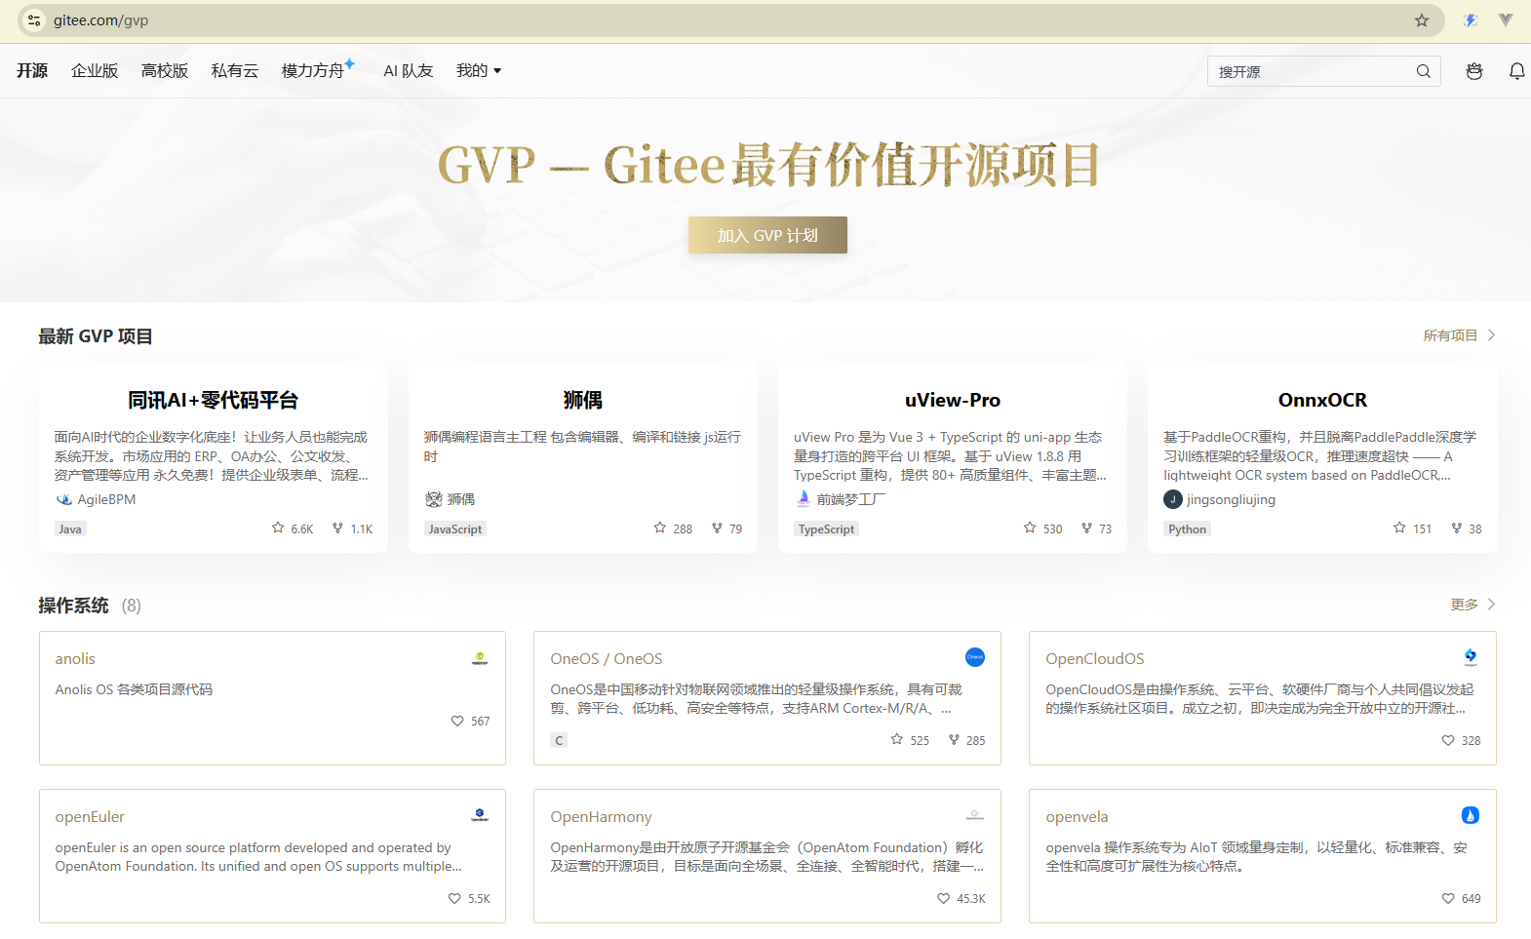Click the Python language tag
Image resolution: width=1531 pixels, height=939 pixels.
1187,528
